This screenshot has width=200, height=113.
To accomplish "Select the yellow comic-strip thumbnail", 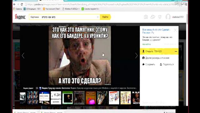I will pyautogui.click(x=126, y=98).
